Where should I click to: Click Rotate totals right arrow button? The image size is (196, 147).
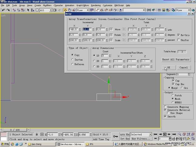coord(124,35)
